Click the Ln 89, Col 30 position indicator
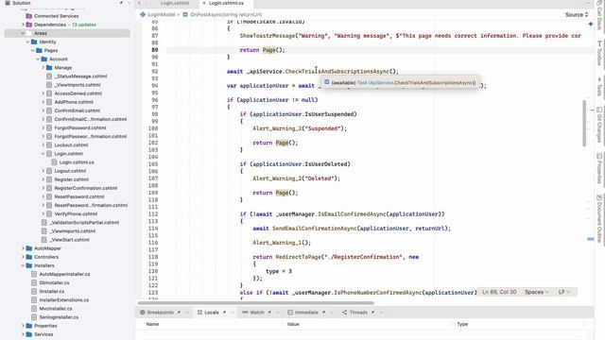Viewport: 605px width, 340px height. click(x=499, y=292)
